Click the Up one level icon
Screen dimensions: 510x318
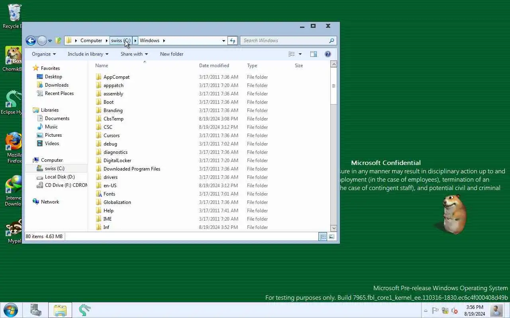[59, 41]
